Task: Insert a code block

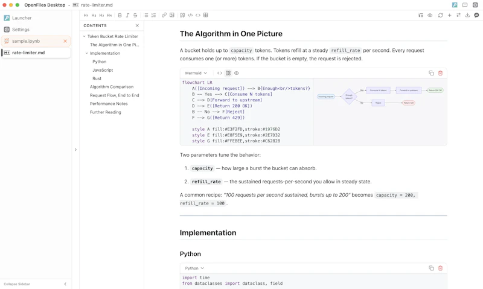Action: (190, 15)
